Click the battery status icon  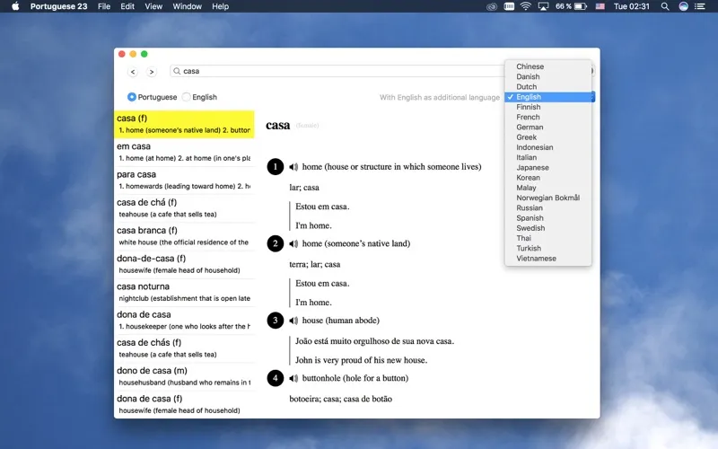(x=581, y=6)
